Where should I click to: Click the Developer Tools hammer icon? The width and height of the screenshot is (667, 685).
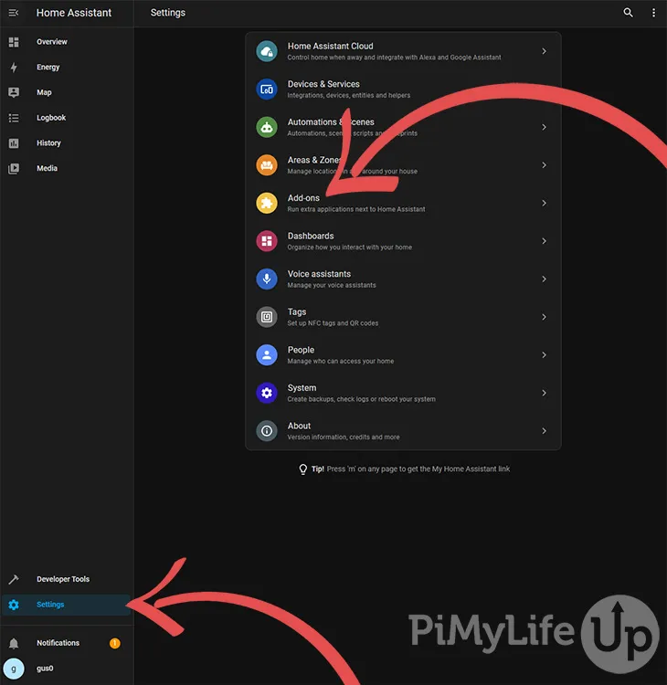point(14,579)
